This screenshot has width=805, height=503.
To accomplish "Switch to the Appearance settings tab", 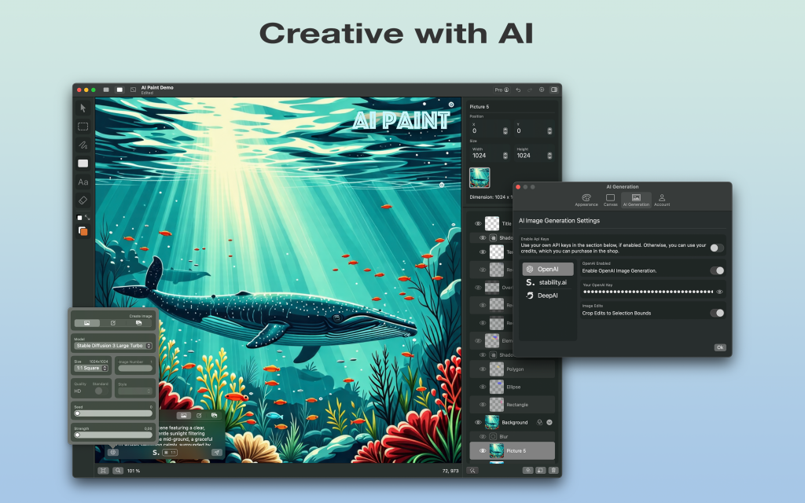I will point(586,200).
